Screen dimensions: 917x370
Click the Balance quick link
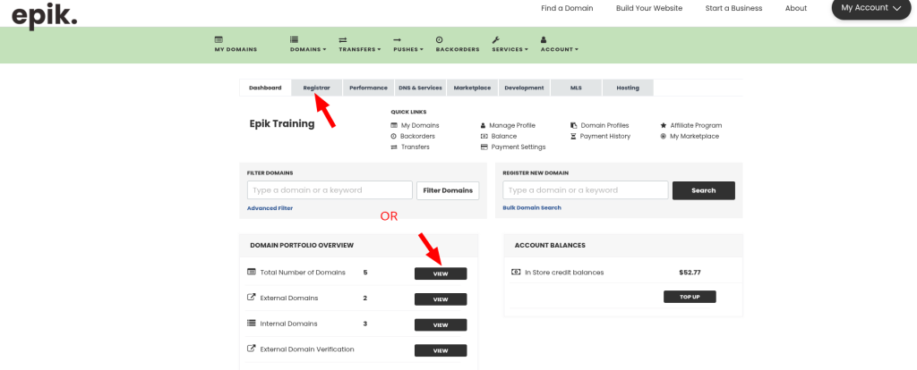(503, 136)
